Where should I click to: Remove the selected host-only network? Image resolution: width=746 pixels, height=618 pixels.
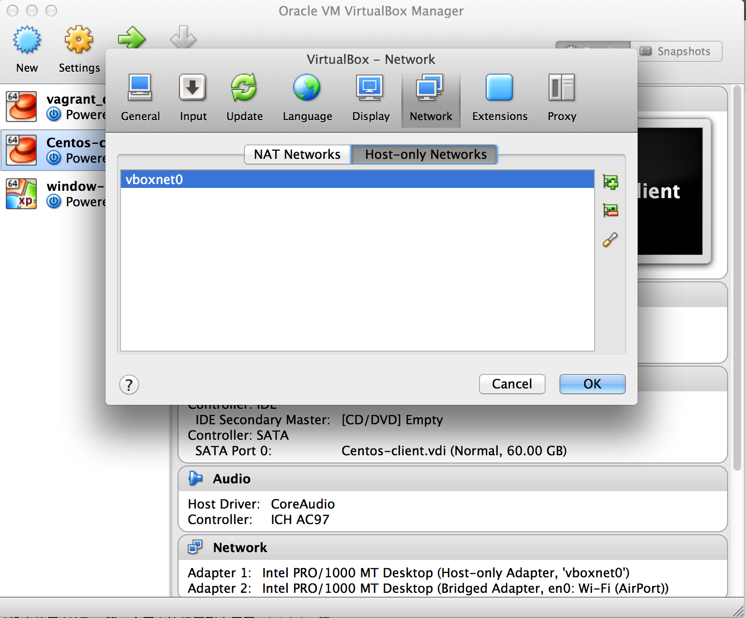point(611,210)
